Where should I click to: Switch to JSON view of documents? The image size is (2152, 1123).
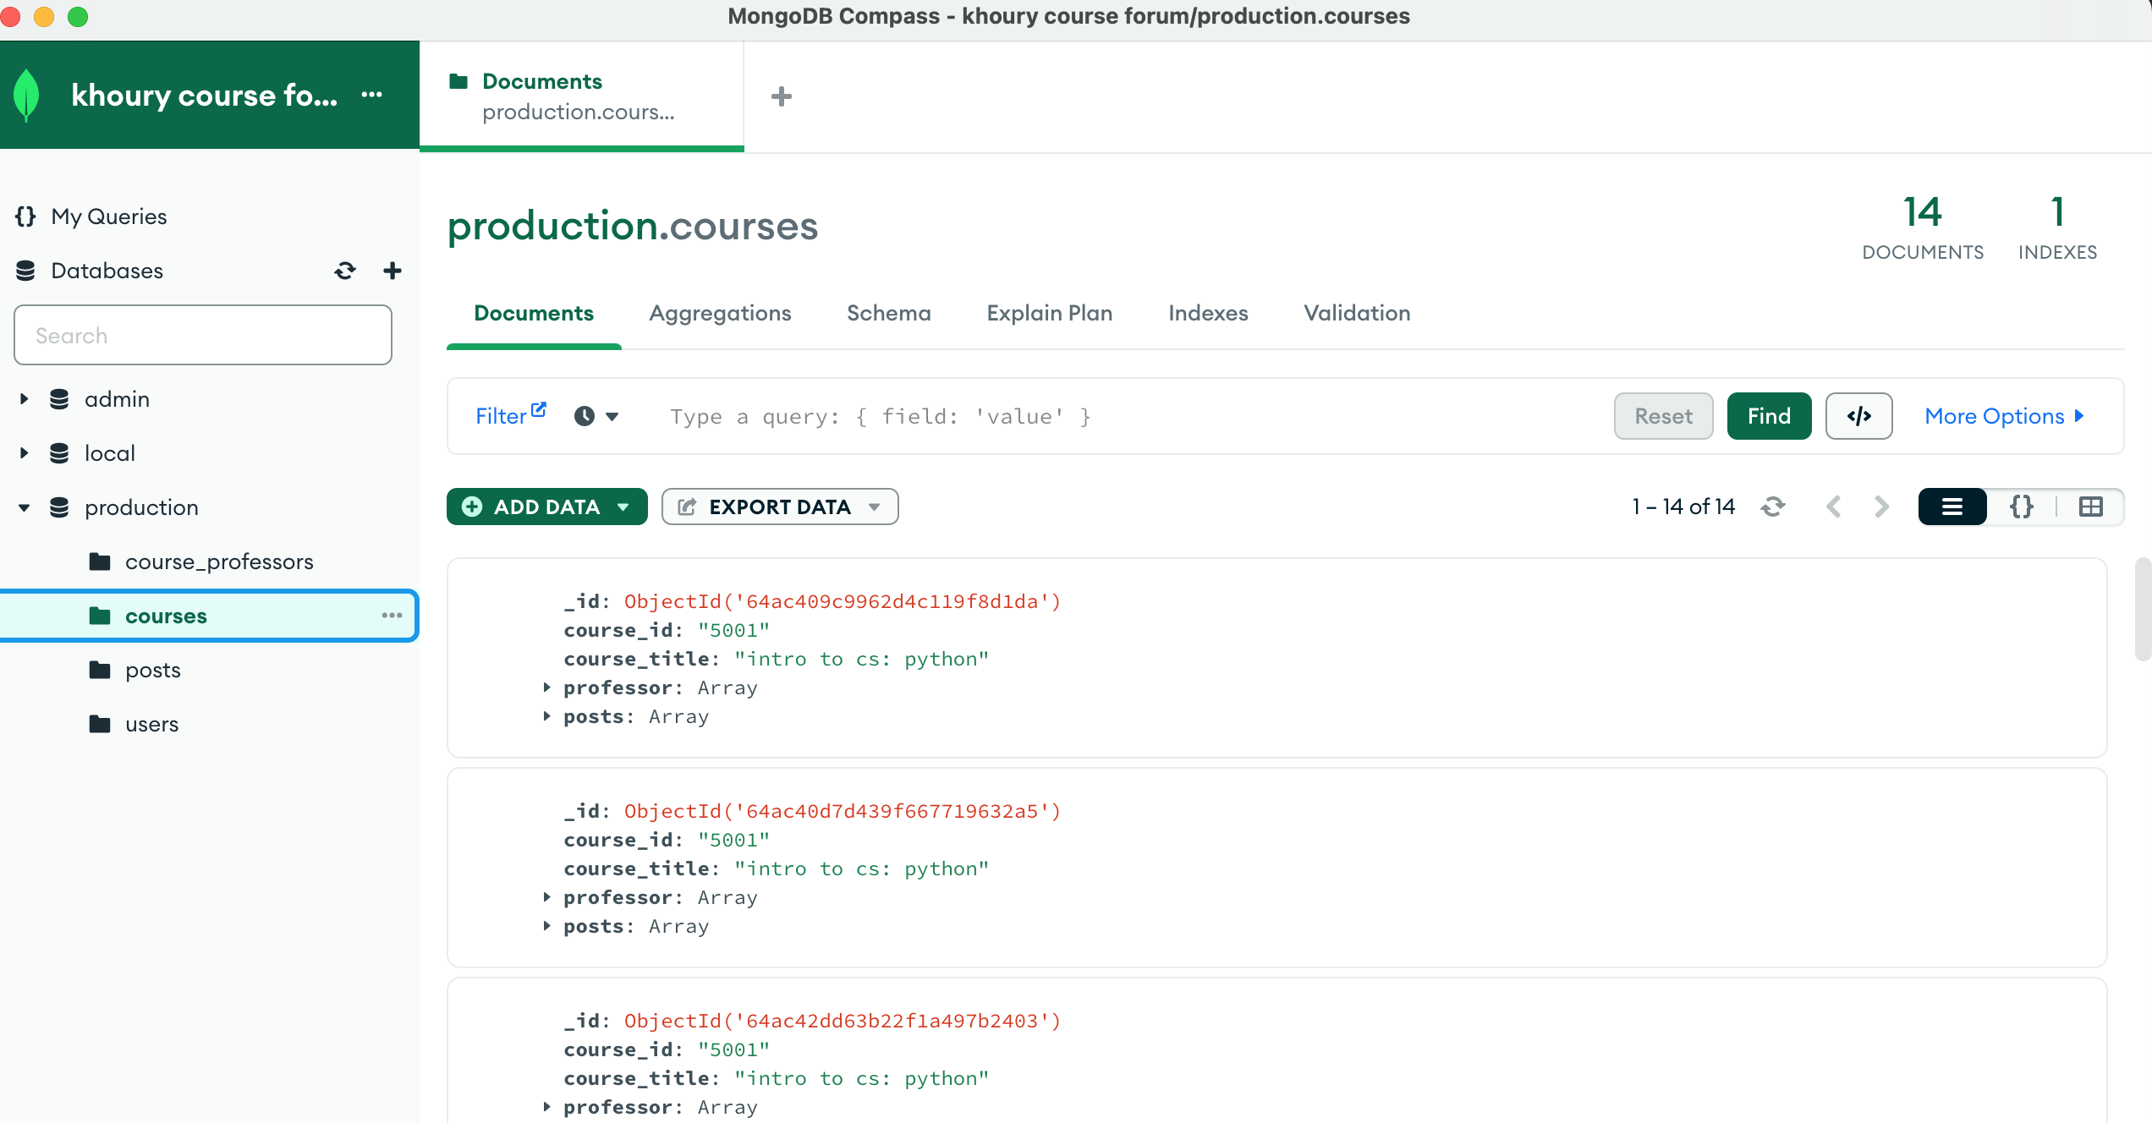point(2021,507)
